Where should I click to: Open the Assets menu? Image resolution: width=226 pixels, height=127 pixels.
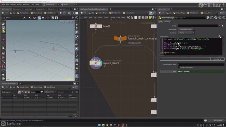coord(19,5)
